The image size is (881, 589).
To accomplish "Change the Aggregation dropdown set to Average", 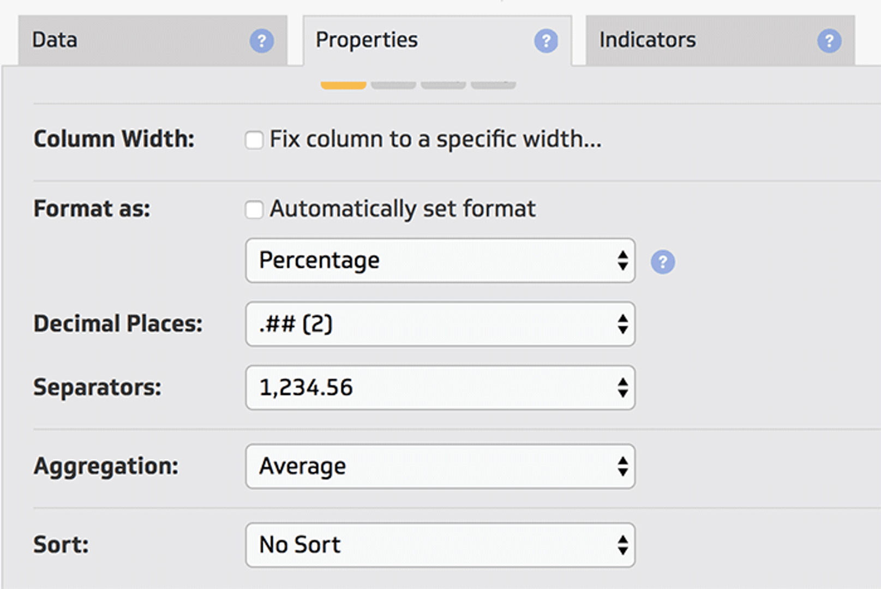I will [x=440, y=467].
